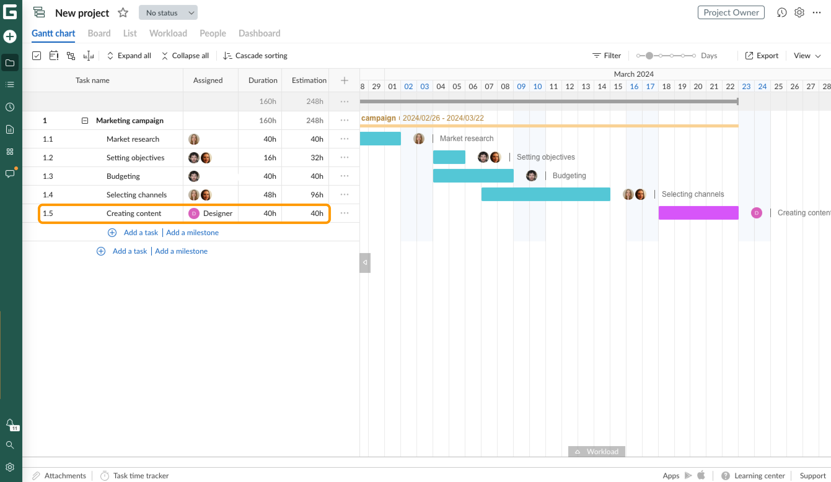Click the project history clock icon
The height and width of the screenshot is (482, 831).
[x=781, y=12]
